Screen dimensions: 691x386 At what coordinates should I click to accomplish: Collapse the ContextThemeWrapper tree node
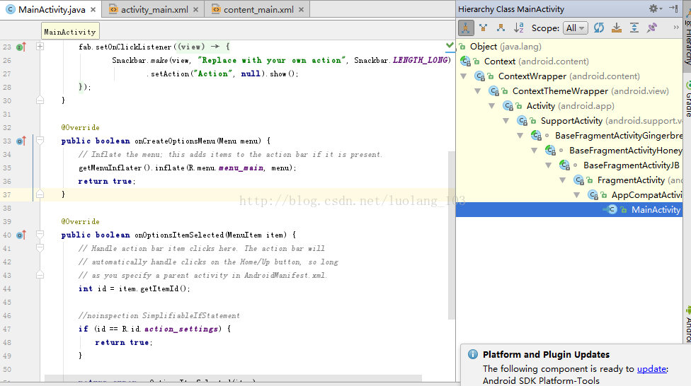(478, 91)
